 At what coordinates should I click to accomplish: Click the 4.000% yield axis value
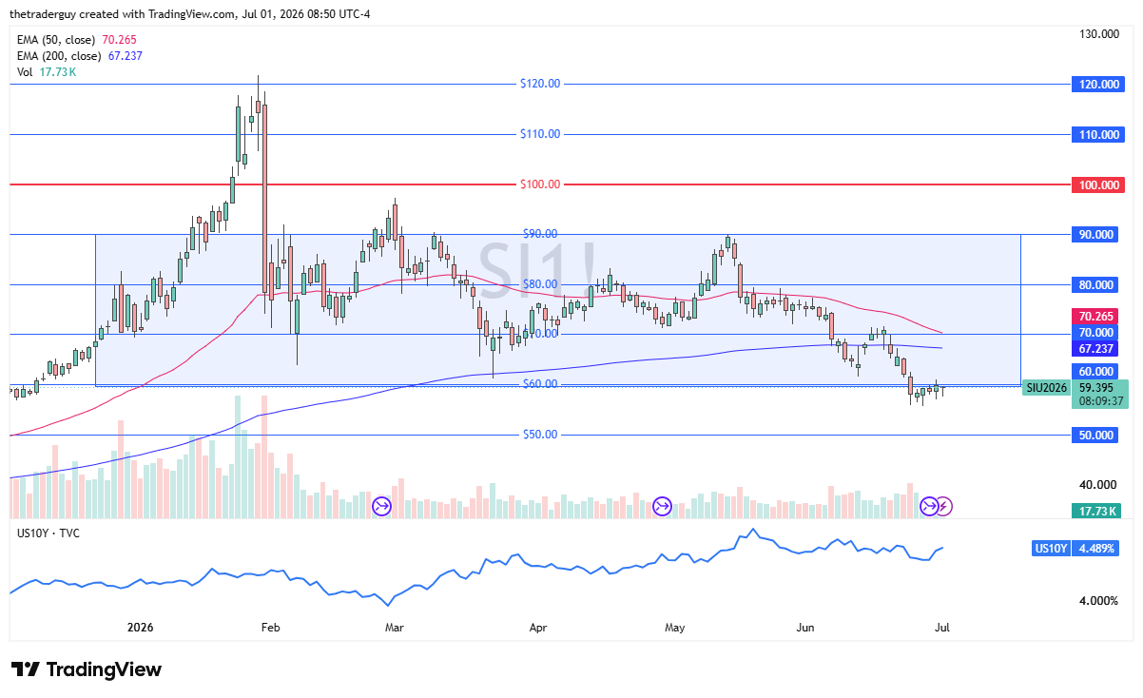(1097, 600)
